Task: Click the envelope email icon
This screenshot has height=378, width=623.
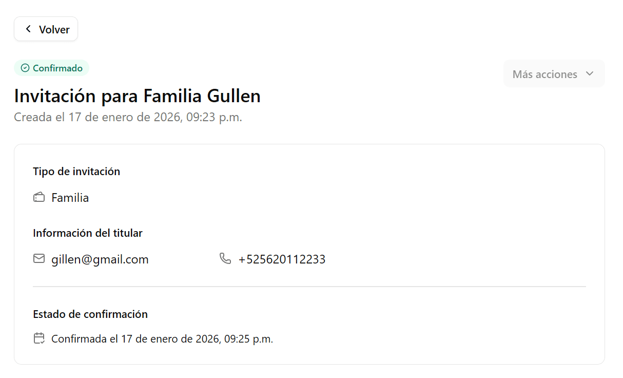Action: point(39,259)
